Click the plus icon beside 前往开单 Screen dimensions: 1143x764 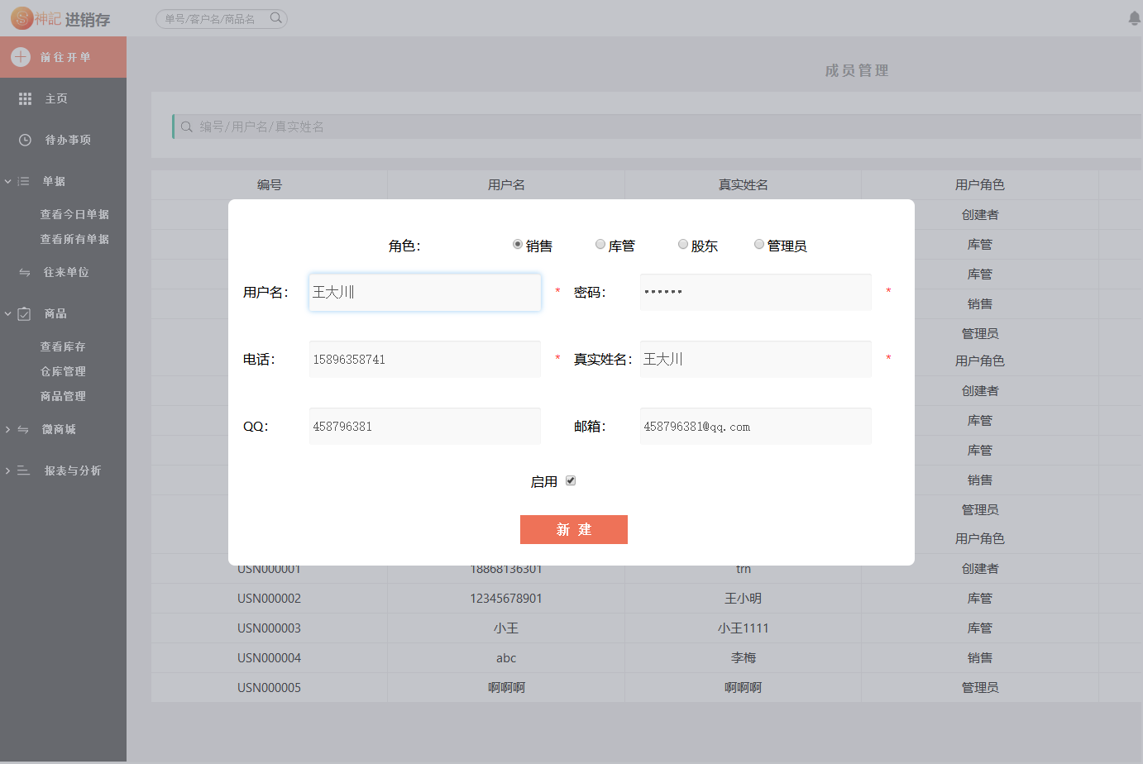[x=21, y=57]
